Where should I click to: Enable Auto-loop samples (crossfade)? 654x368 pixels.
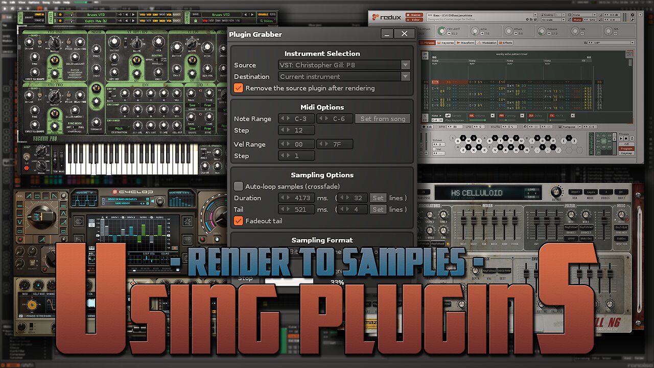click(x=238, y=186)
